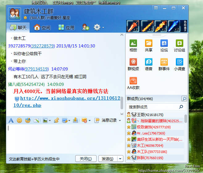Viewport: 203px width, 173px height.
Task: Open AA收款 payment collection
Action: pyautogui.click(x=133, y=83)
